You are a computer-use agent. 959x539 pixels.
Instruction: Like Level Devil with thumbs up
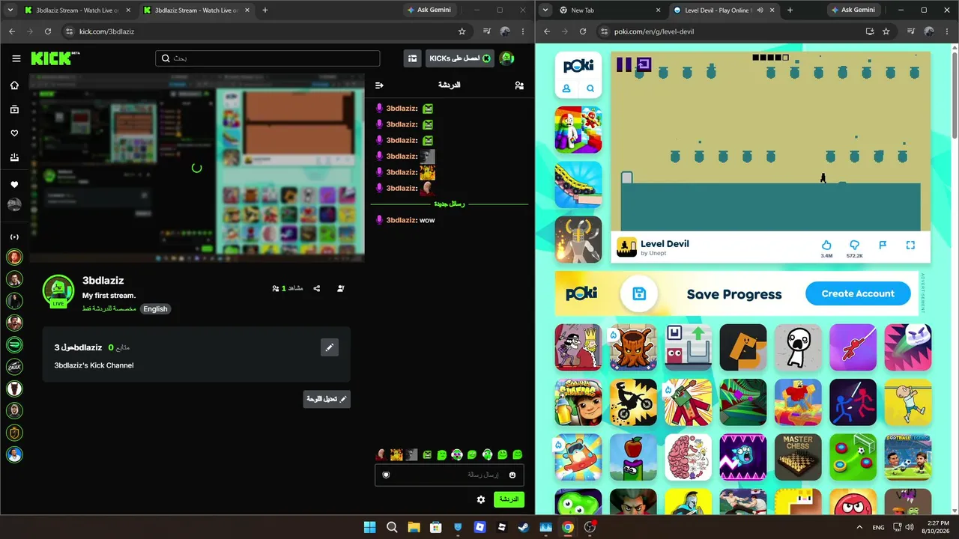(x=826, y=246)
